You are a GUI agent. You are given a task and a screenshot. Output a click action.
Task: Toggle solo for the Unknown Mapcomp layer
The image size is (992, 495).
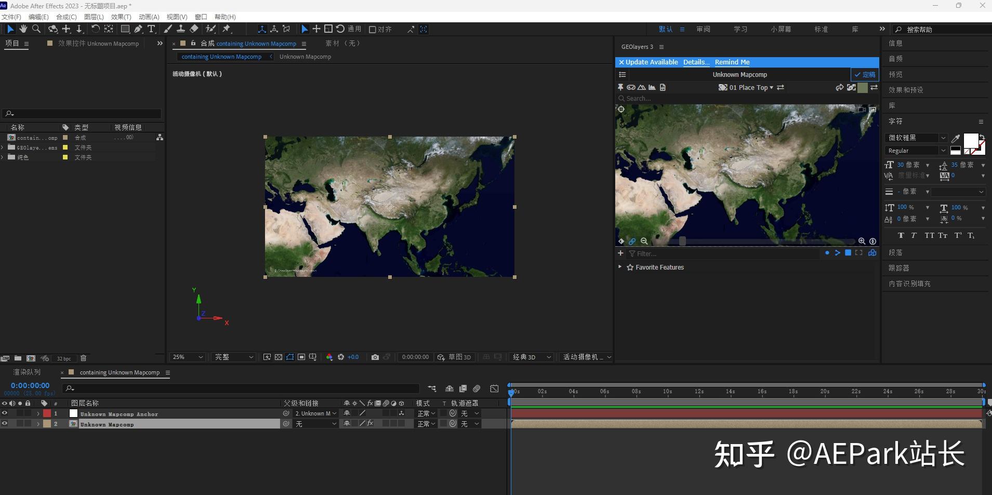click(20, 423)
